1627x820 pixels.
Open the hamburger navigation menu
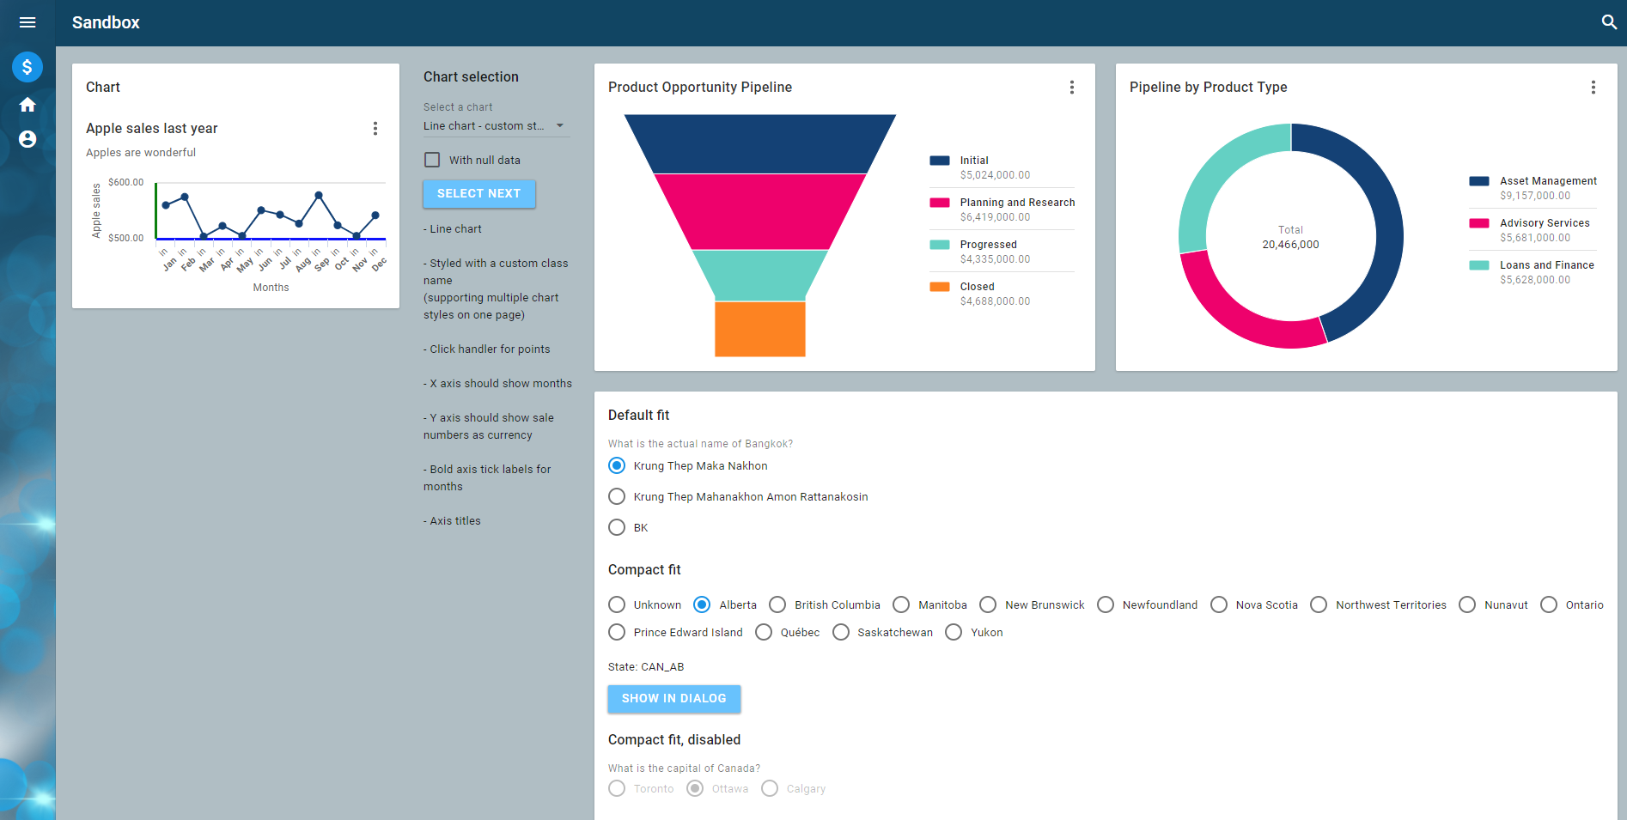point(27,22)
